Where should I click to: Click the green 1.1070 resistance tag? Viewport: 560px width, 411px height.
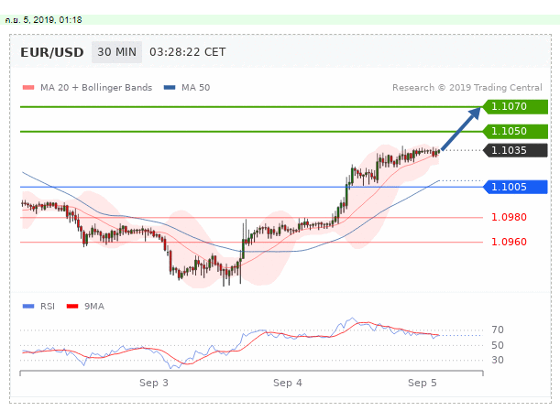(x=515, y=107)
